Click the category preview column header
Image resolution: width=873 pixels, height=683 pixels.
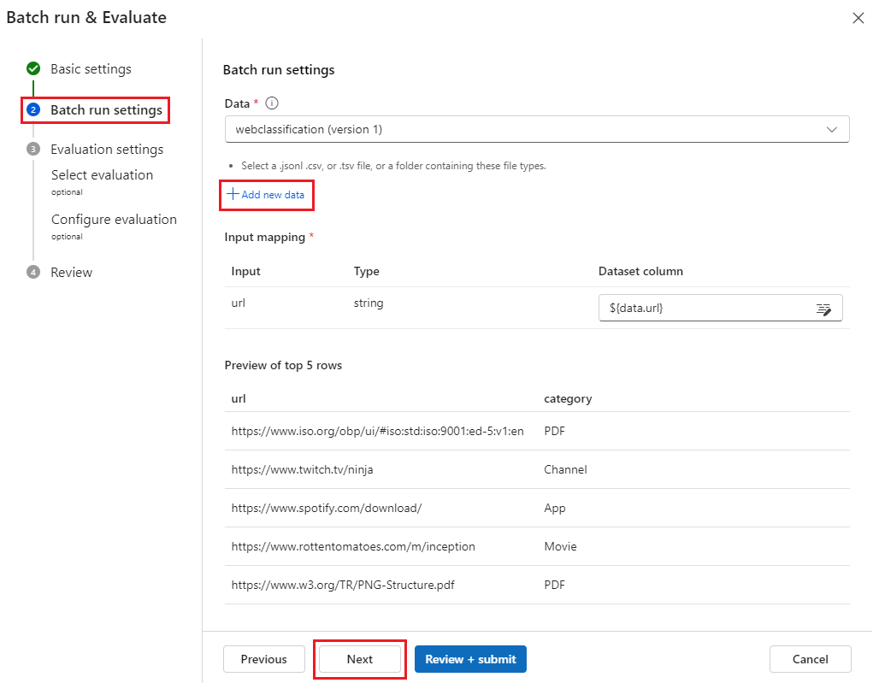click(568, 399)
